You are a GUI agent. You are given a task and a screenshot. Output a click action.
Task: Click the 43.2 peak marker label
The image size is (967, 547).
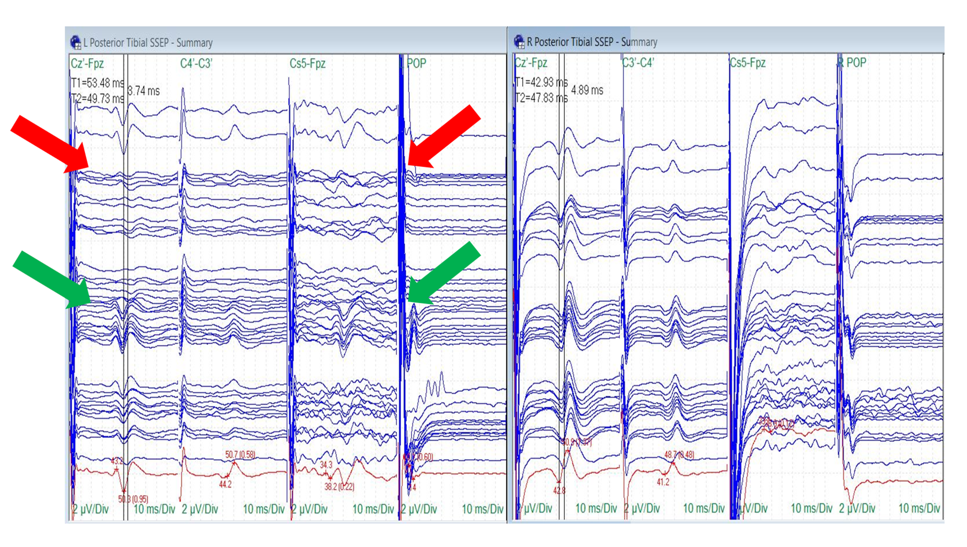(x=117, y=461)
